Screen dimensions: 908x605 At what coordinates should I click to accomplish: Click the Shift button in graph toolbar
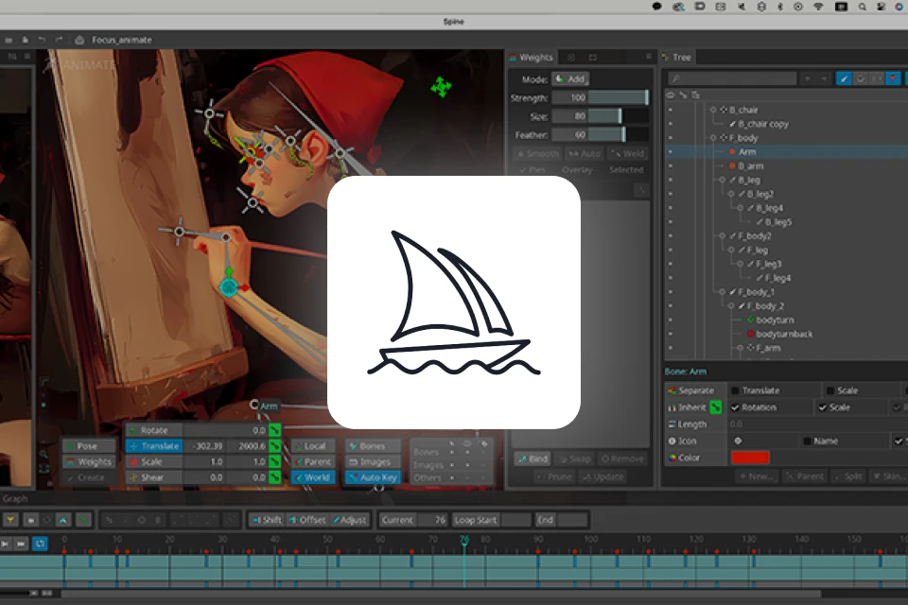point(267,520)
